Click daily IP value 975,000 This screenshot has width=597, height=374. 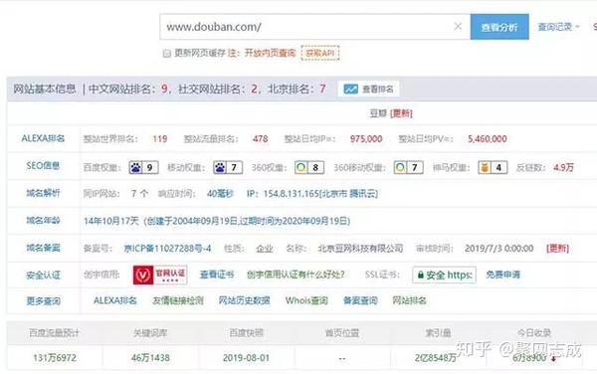pos(366,139)
